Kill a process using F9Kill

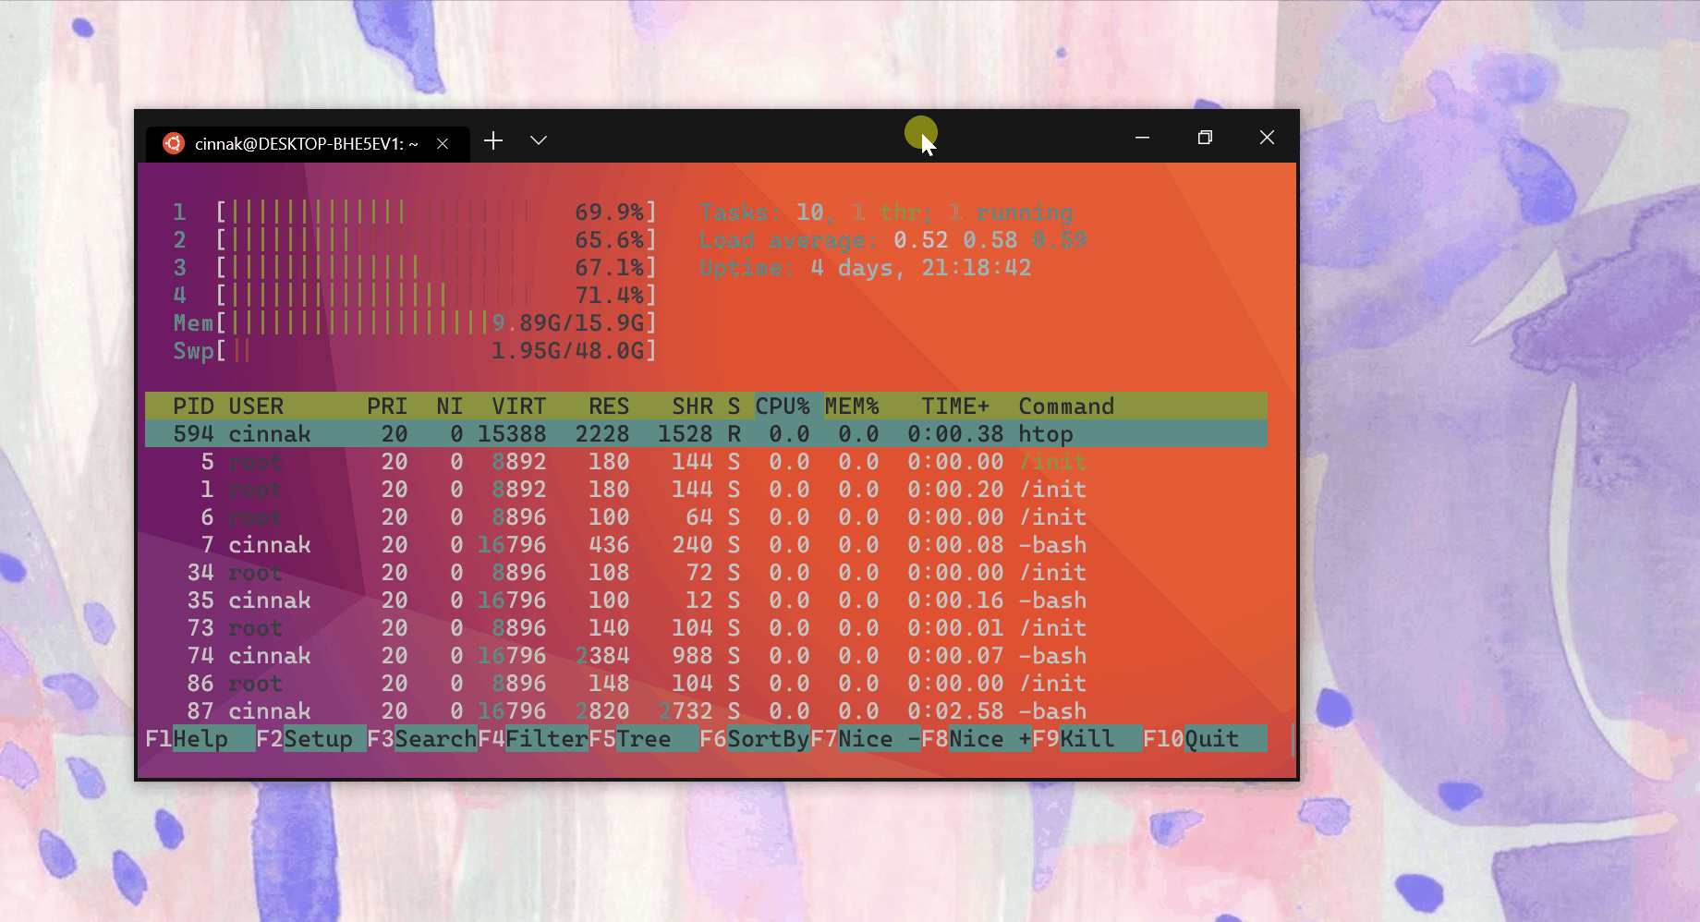click(x=1072, y=738)
